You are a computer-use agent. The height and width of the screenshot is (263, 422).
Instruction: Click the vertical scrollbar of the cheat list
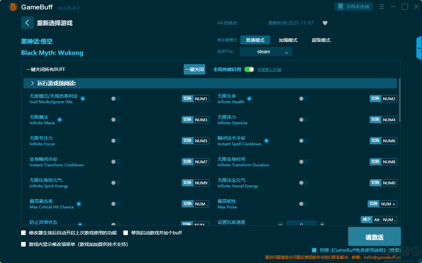point(400,100)
